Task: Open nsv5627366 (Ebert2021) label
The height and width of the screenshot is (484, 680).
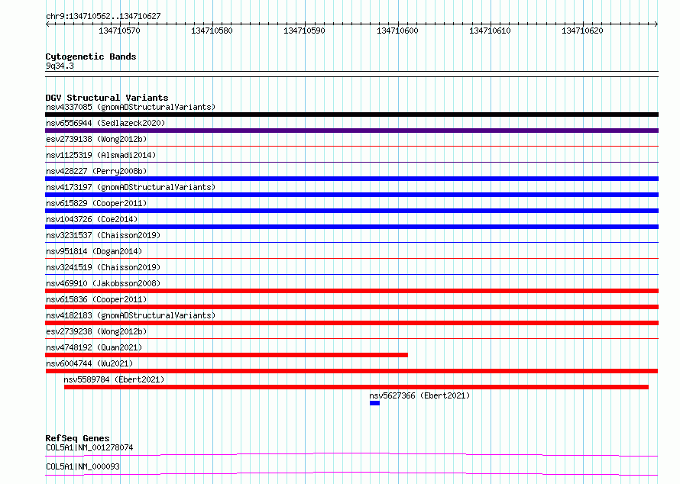Action: pos(419,395)
